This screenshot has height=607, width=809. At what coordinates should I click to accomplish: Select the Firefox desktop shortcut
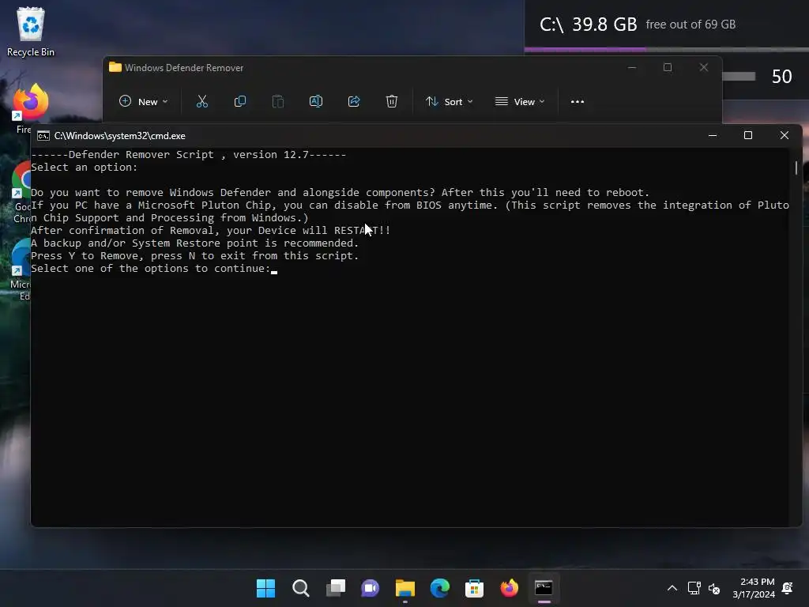[x=31, y=108]
